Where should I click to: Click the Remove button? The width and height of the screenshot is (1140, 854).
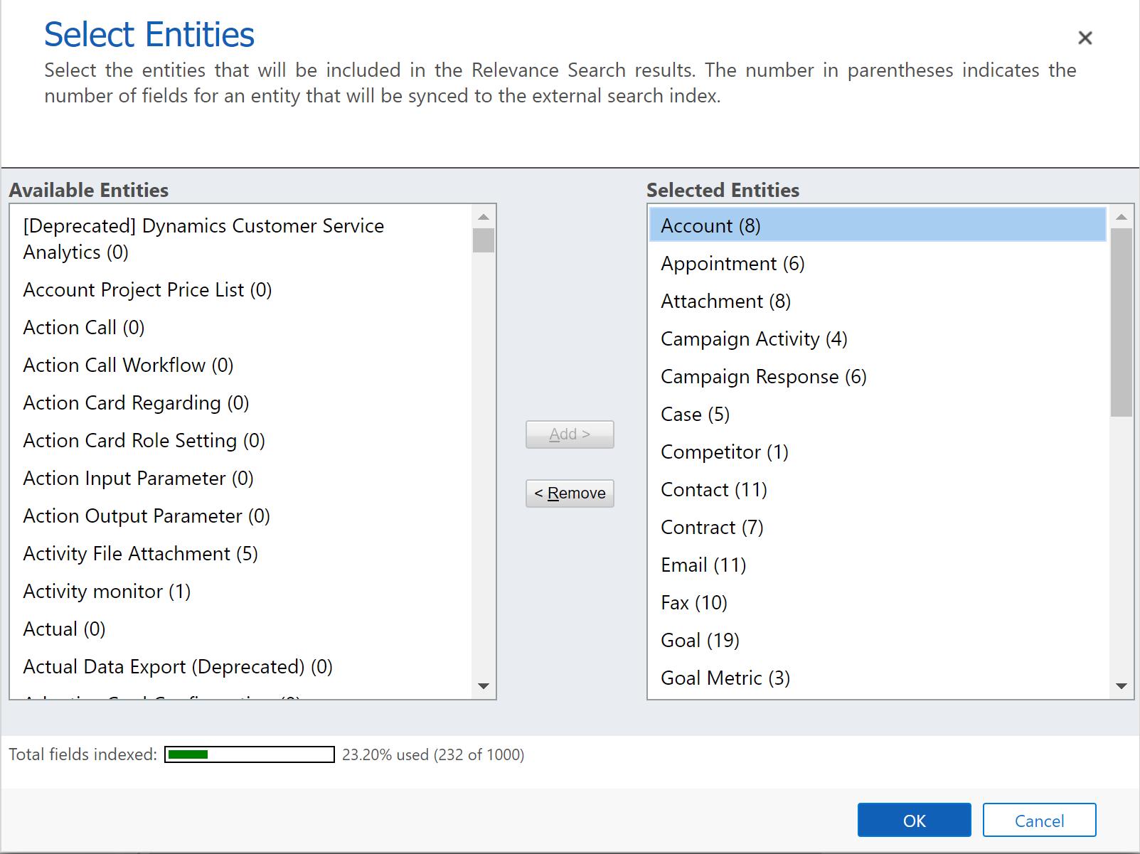[x=570, y=493]
